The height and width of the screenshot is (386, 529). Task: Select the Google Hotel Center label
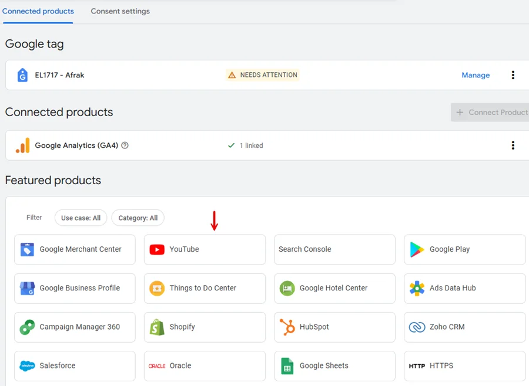click(333, 288)
